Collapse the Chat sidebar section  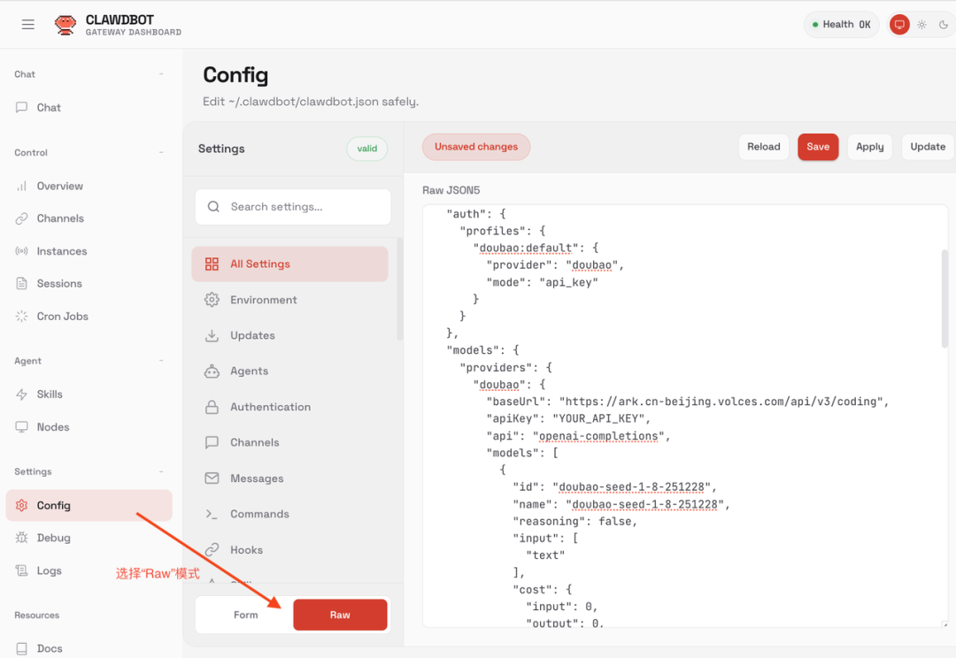coord(161,73)
